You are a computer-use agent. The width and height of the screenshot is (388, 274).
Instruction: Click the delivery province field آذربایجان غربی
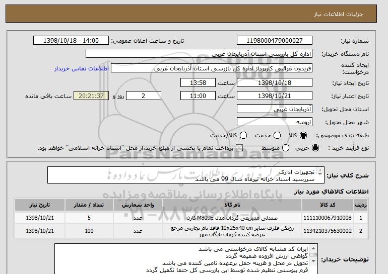(x=275, y=109)
